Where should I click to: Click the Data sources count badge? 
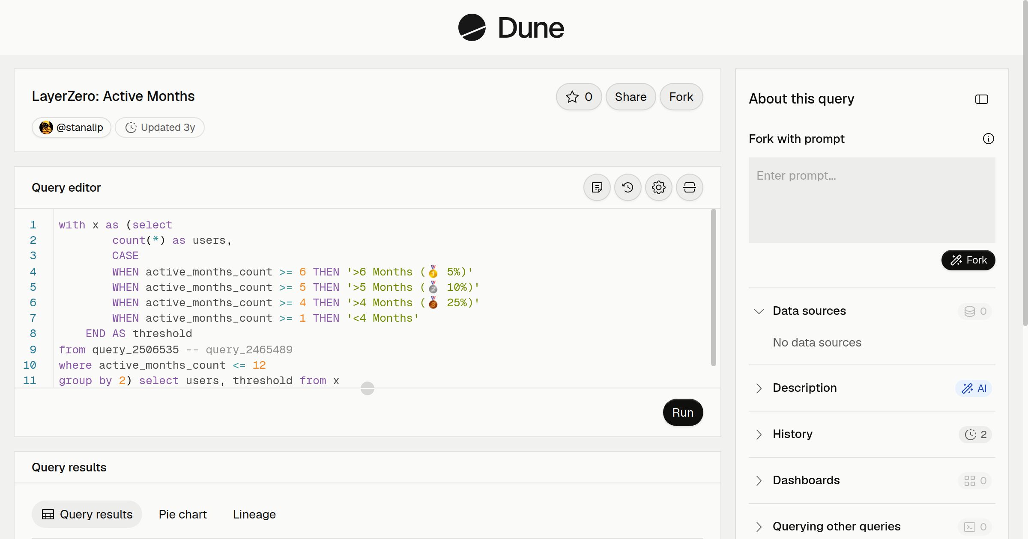pos(975,311)
